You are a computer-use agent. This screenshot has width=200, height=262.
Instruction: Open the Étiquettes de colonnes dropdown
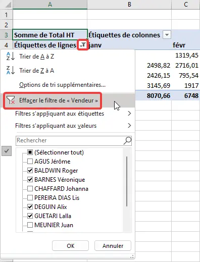[167, 35]
